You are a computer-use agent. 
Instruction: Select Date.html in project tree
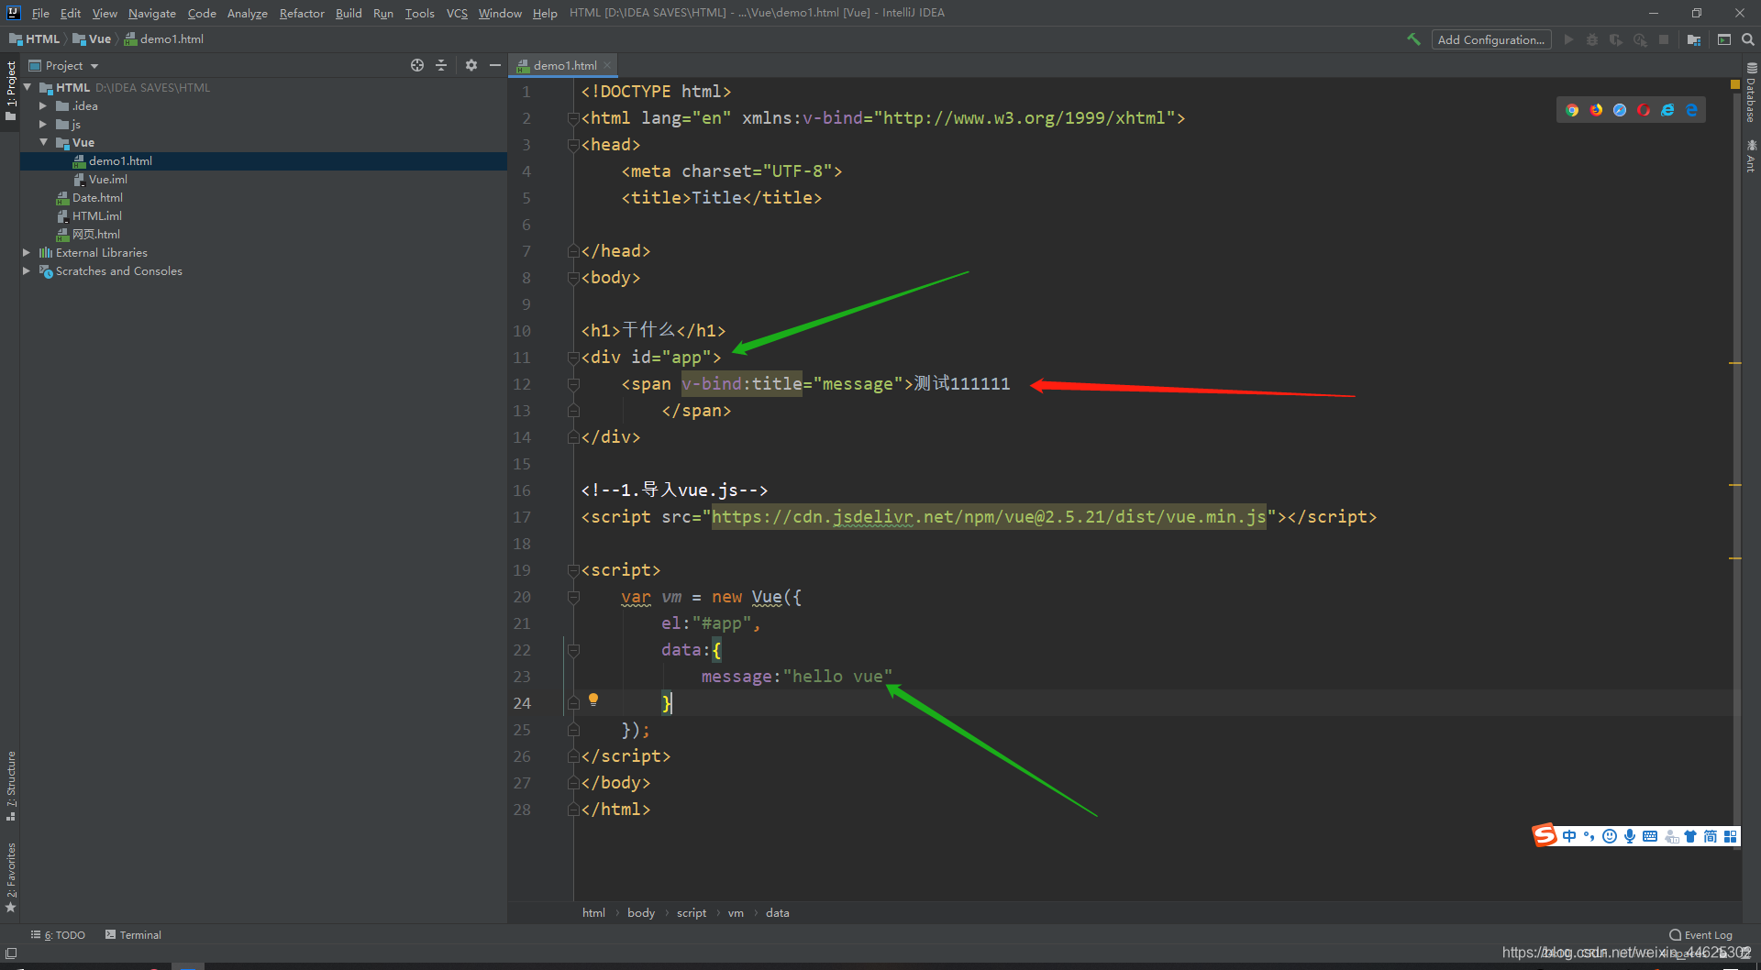pos(97,197)
